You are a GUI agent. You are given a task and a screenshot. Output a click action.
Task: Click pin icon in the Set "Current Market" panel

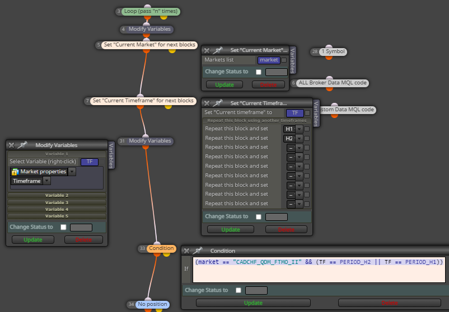tap(218, 50)
